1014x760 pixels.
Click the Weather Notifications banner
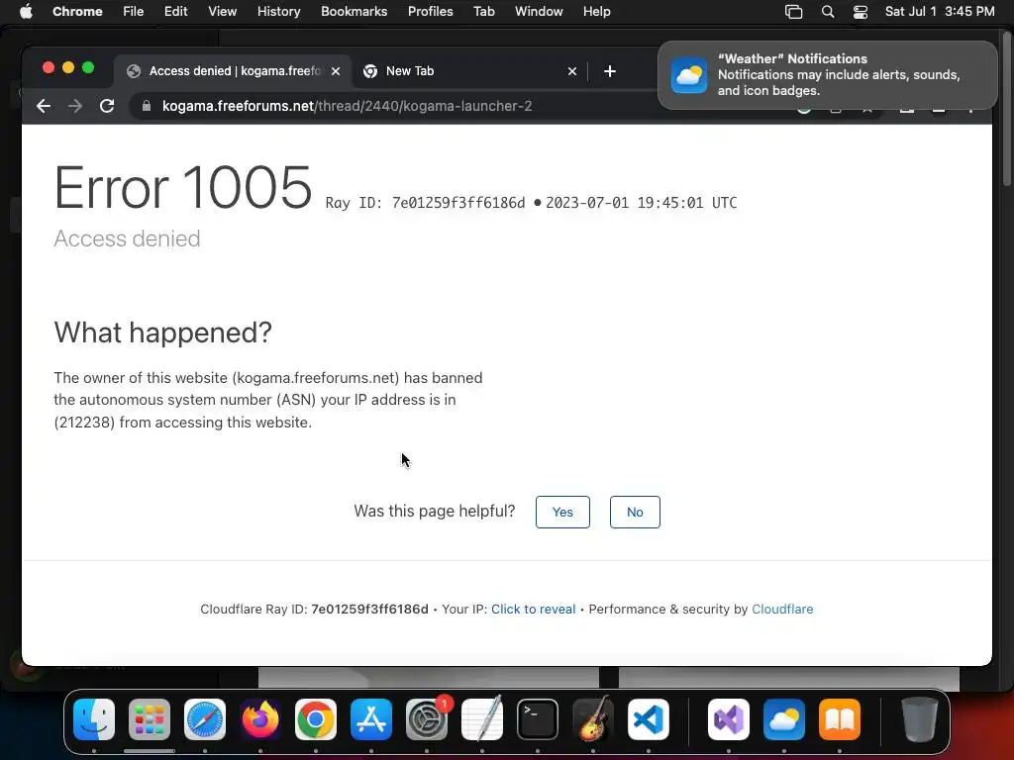point(828,75)
